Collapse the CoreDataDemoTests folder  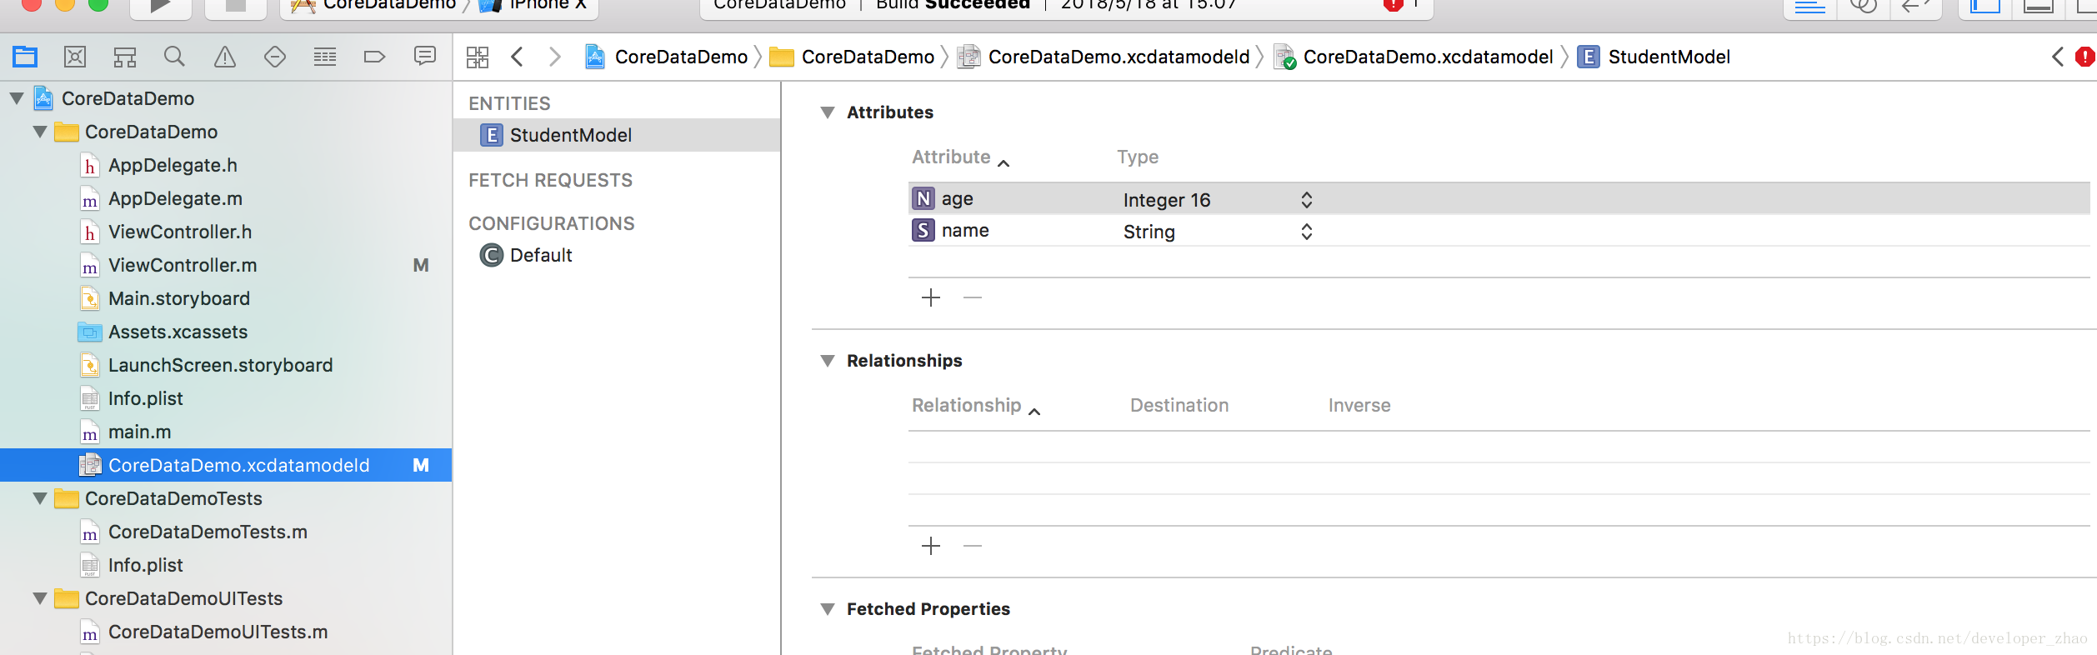40,498
